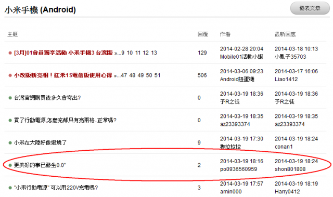Click latest replier Harry0412

point(287,192)
